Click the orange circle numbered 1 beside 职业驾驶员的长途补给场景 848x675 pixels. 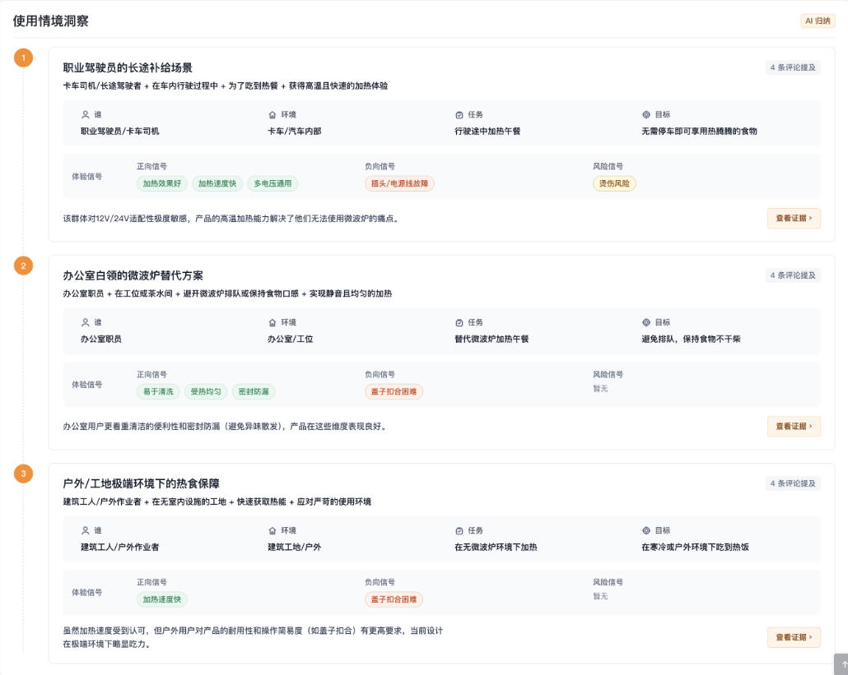(23, 58)
